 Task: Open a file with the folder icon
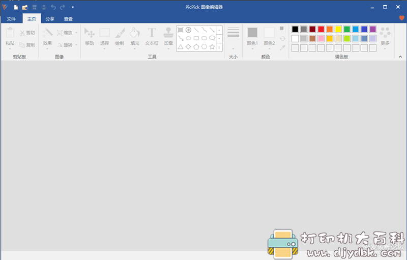(25, 7)
